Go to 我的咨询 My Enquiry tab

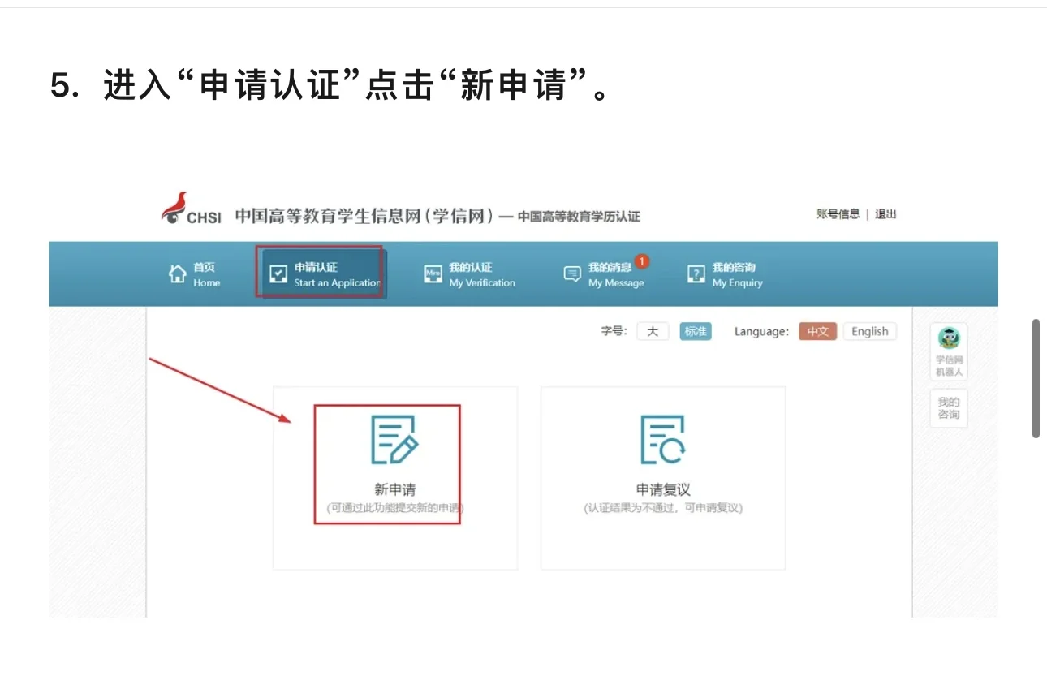coord(726,274)
